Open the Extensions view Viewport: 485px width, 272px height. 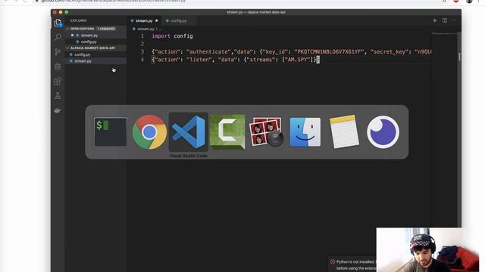pos(58,81)
